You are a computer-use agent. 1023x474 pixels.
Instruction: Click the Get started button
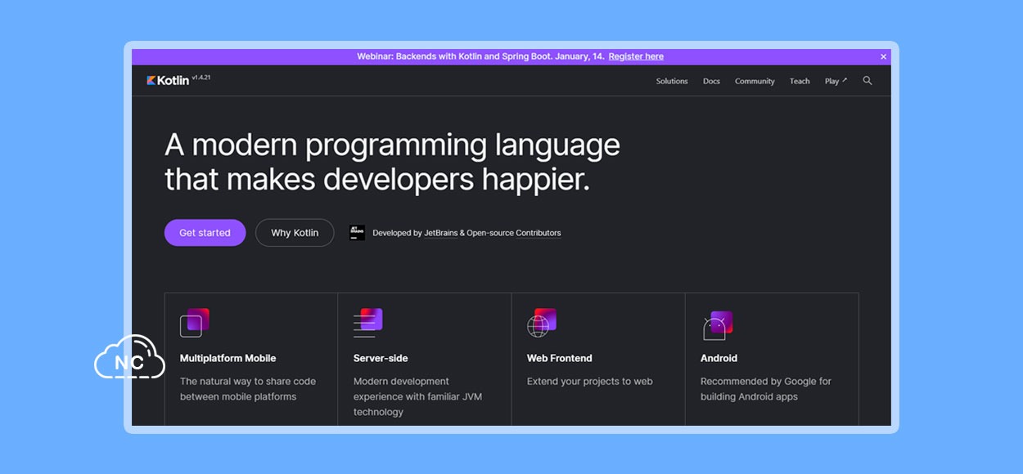tap(205, 233)
